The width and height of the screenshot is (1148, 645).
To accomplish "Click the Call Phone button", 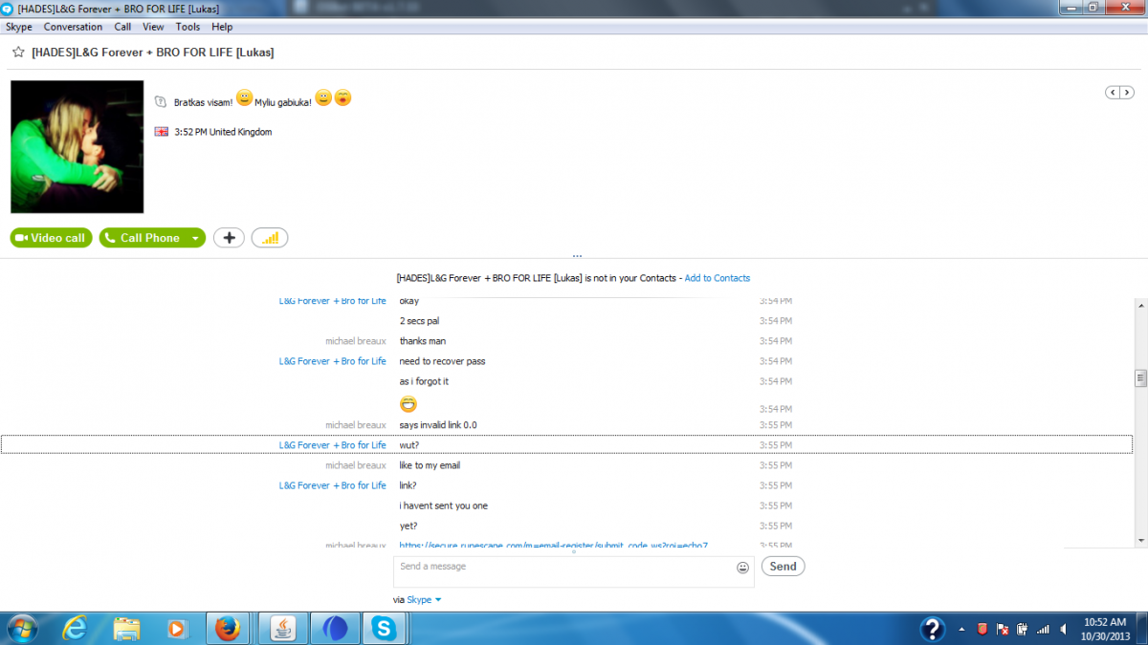I will pos(142,238).
